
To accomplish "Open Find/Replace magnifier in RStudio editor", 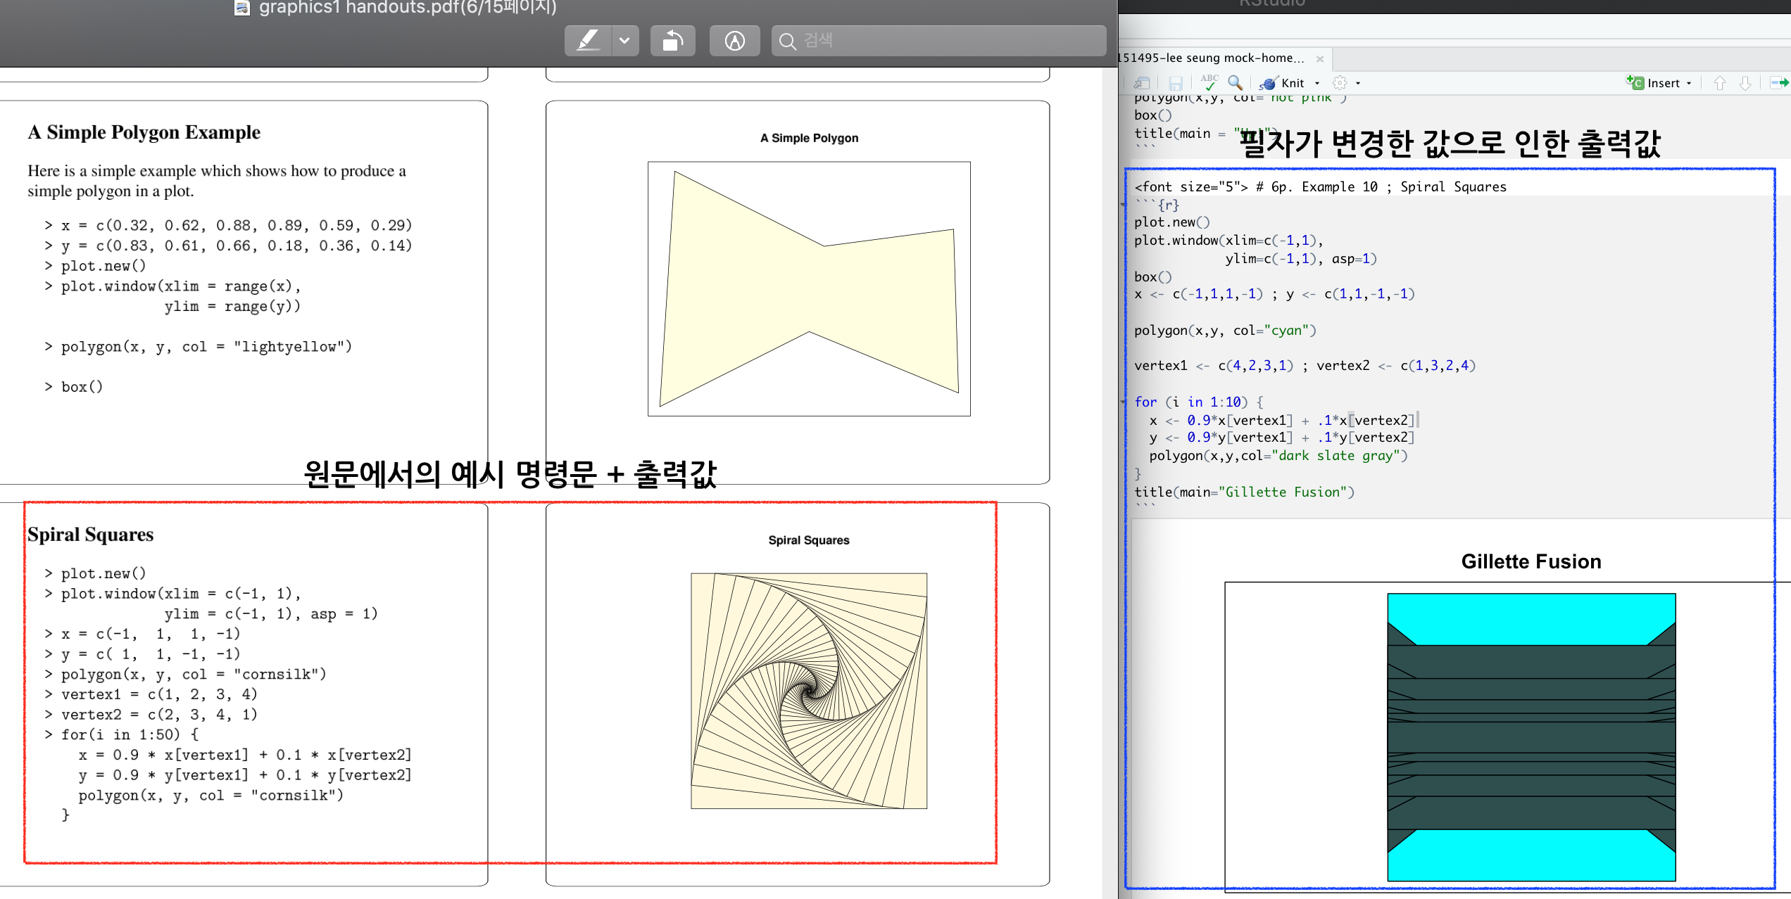I will click(x=1235, y=82).
